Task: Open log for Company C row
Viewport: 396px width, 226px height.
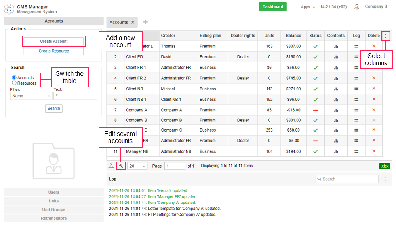Action: coord(356,130)
